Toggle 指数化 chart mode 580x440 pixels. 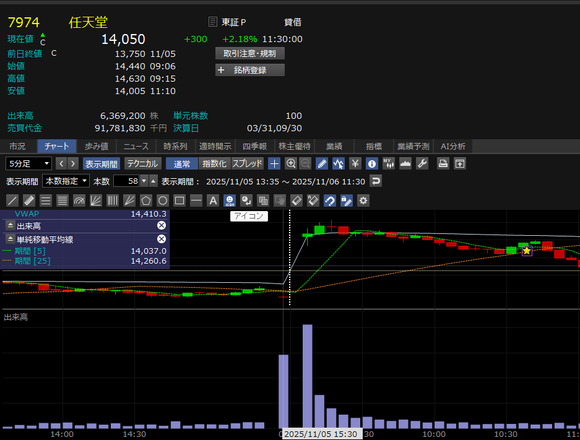[x=215, y=163]
